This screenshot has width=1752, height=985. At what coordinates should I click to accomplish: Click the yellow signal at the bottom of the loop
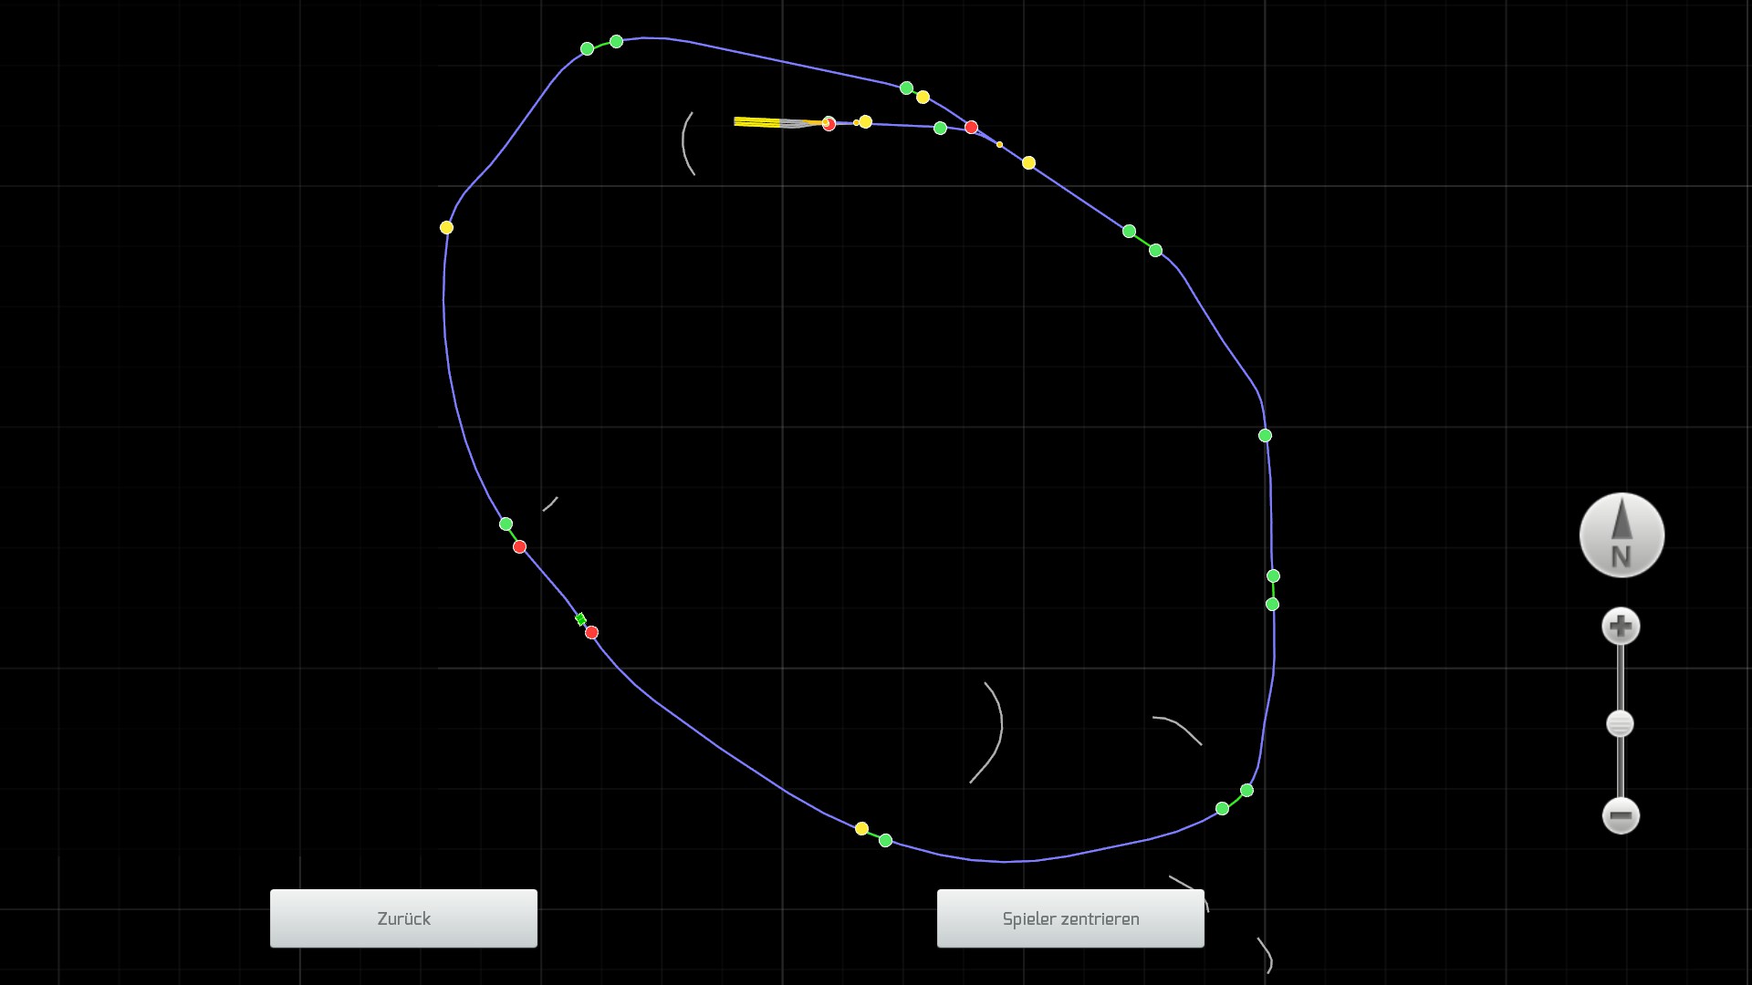click(x=861, y=828)
